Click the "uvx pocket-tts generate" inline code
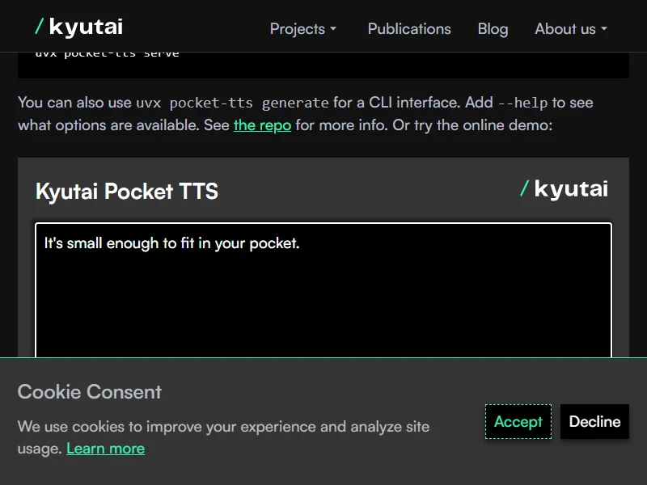The height and width of the screenshot is (485, 647). point(232,103)
